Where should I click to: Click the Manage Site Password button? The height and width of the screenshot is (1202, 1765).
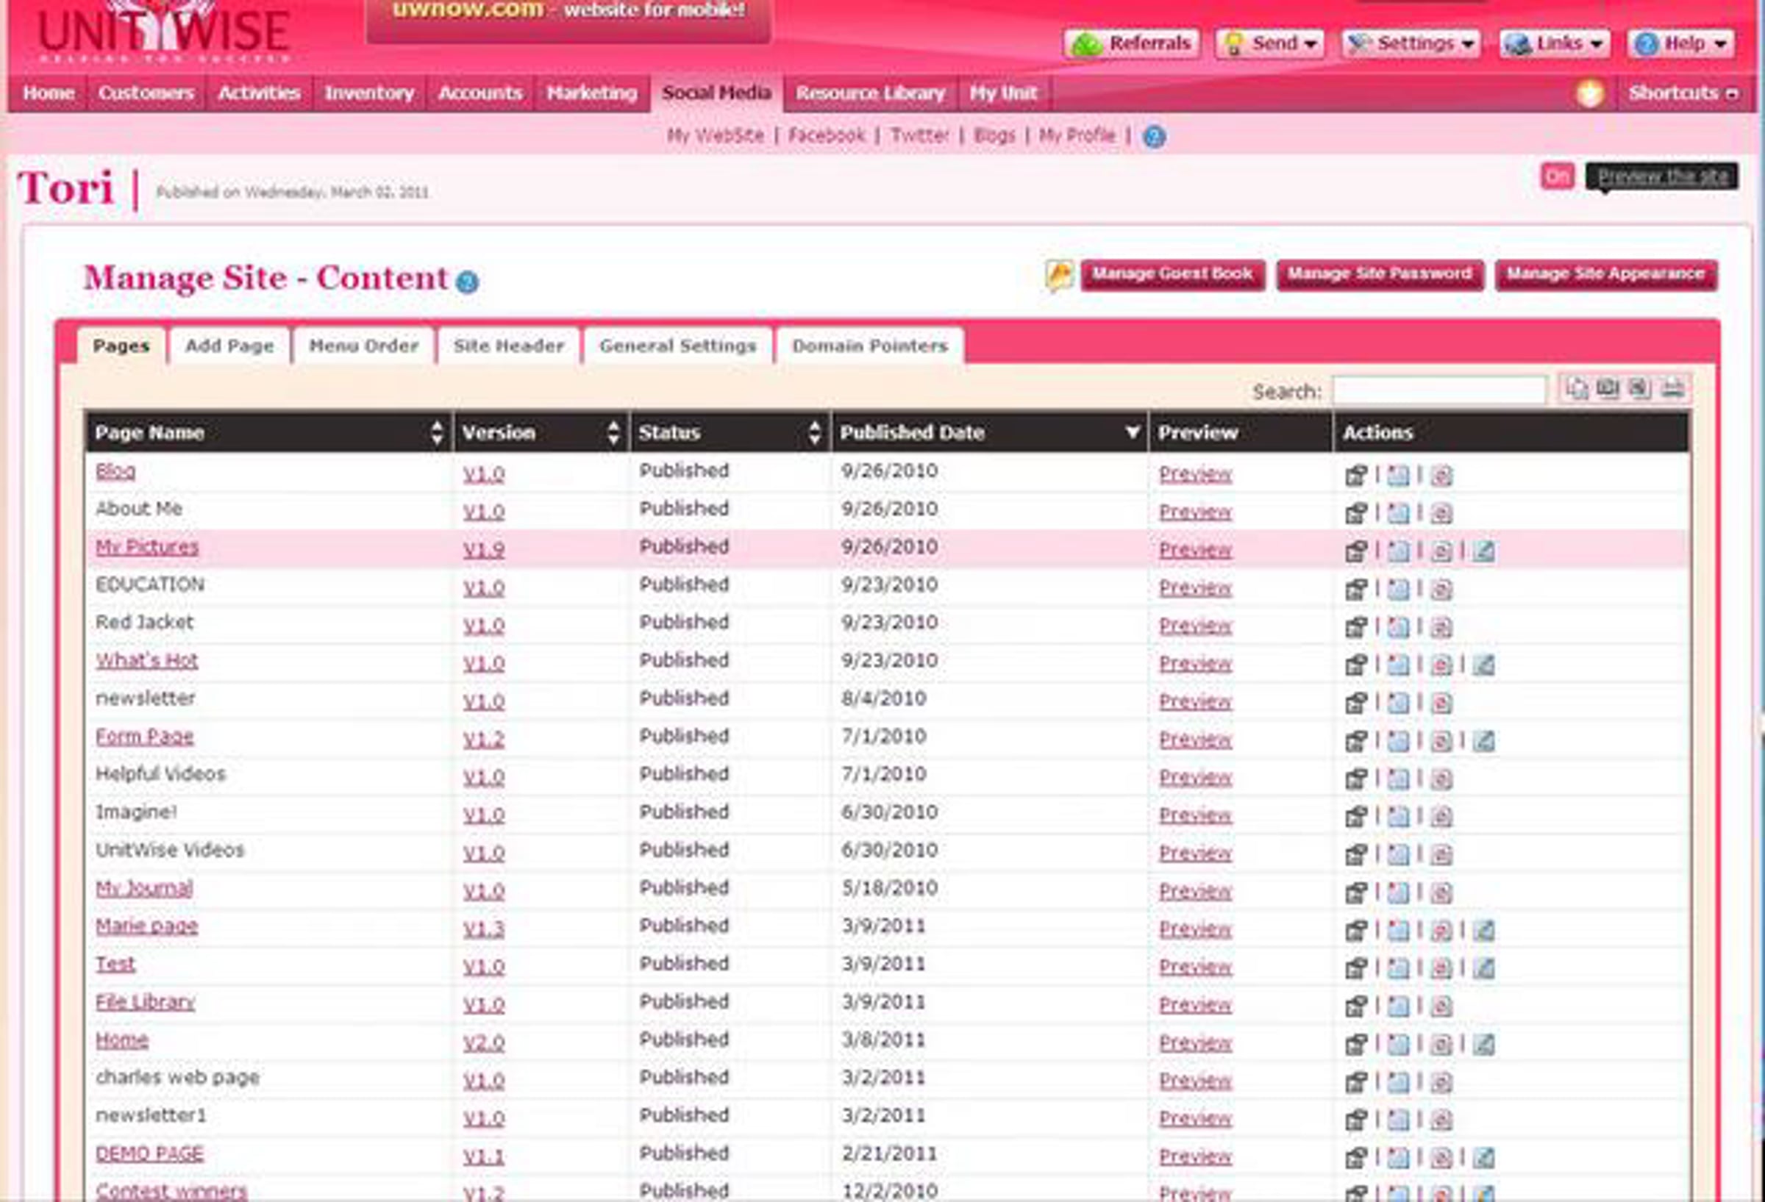[x=1379, y=274]
